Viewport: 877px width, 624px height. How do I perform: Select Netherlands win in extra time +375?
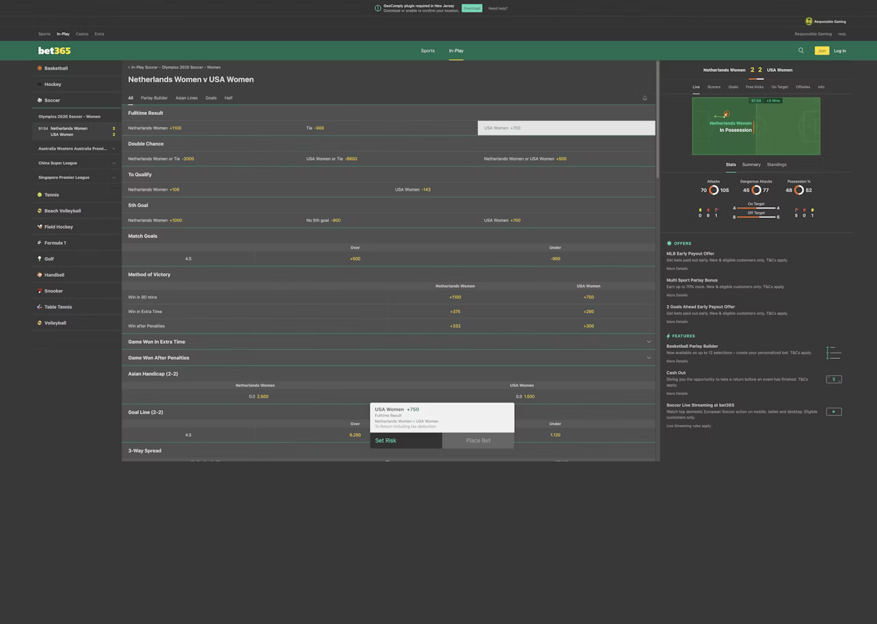(455, 312)
